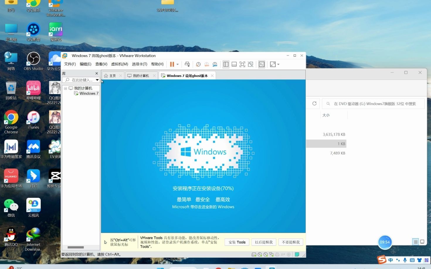Toggle the console view button

coord(262,64)
